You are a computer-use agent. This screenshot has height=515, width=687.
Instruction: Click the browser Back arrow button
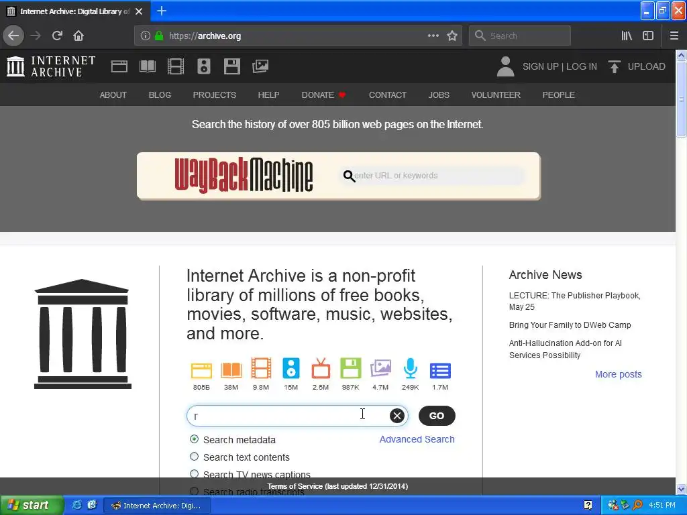(13, 36)
